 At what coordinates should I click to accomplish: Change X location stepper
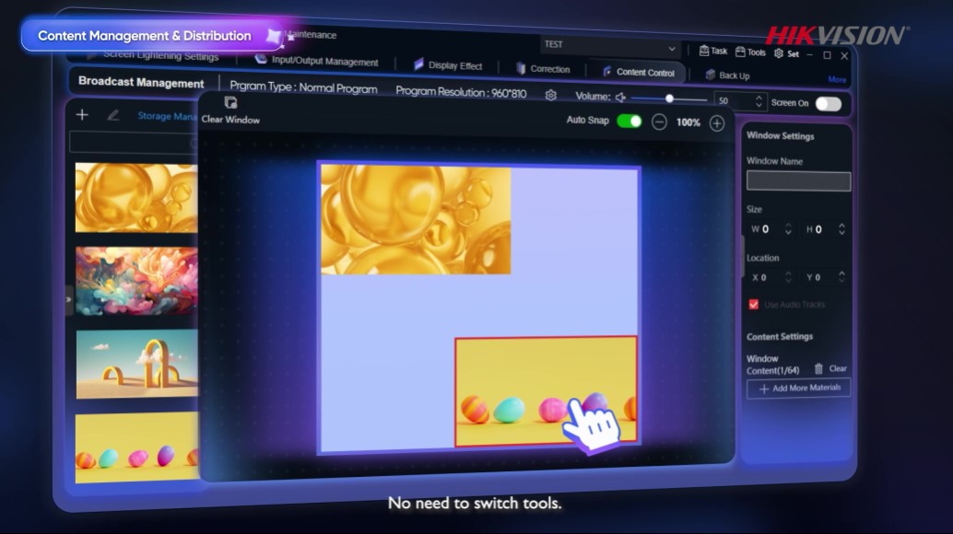click(x=788, y=277)
